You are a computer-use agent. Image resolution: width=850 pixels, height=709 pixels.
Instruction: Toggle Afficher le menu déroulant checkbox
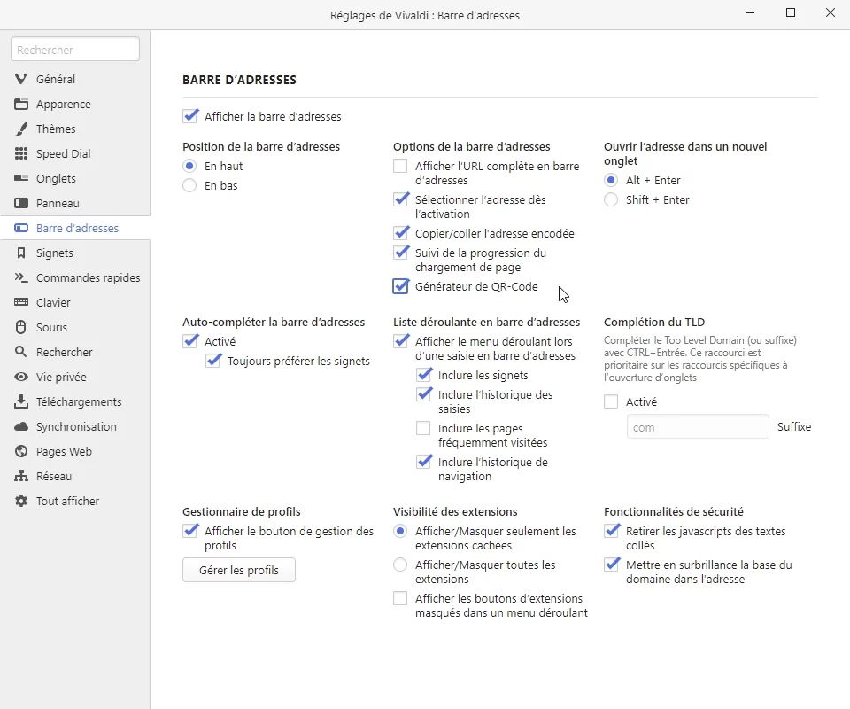[x=400, y=341]
